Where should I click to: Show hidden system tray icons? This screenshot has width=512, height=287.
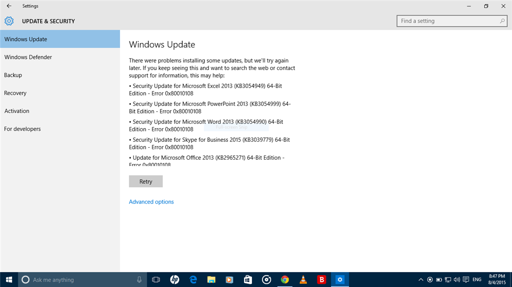[421, 280]
